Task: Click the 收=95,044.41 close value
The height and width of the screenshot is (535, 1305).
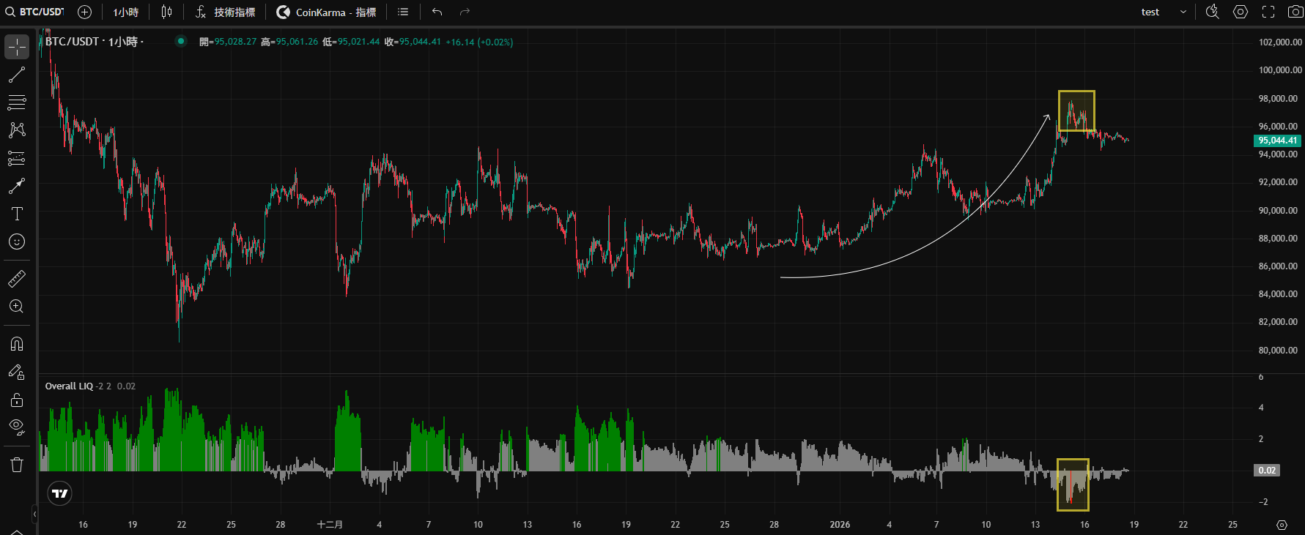Action: click(413, 42)
